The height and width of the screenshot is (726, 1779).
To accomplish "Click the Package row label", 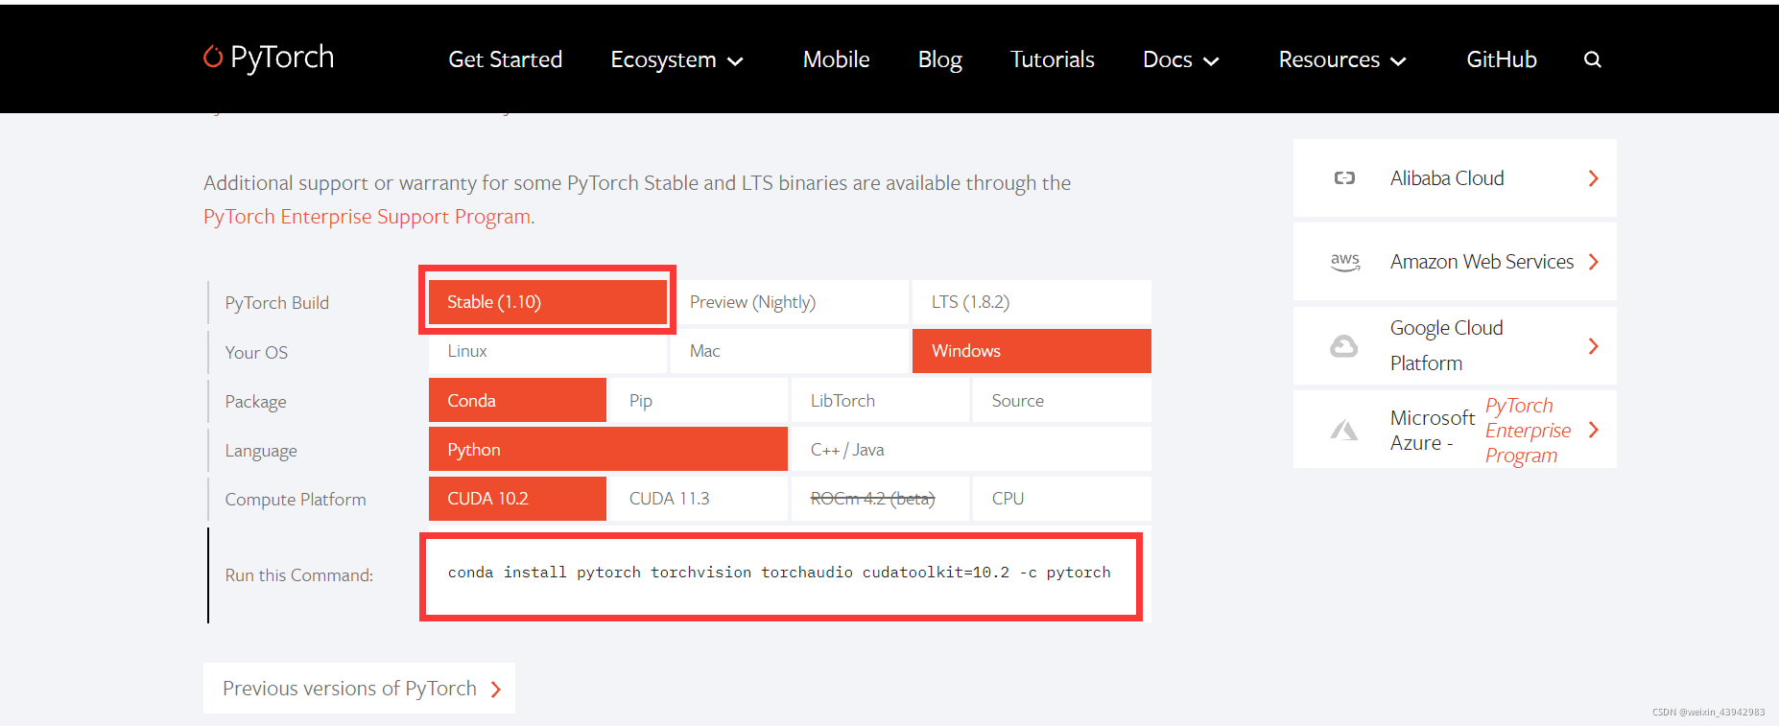I will click(255, 402).
